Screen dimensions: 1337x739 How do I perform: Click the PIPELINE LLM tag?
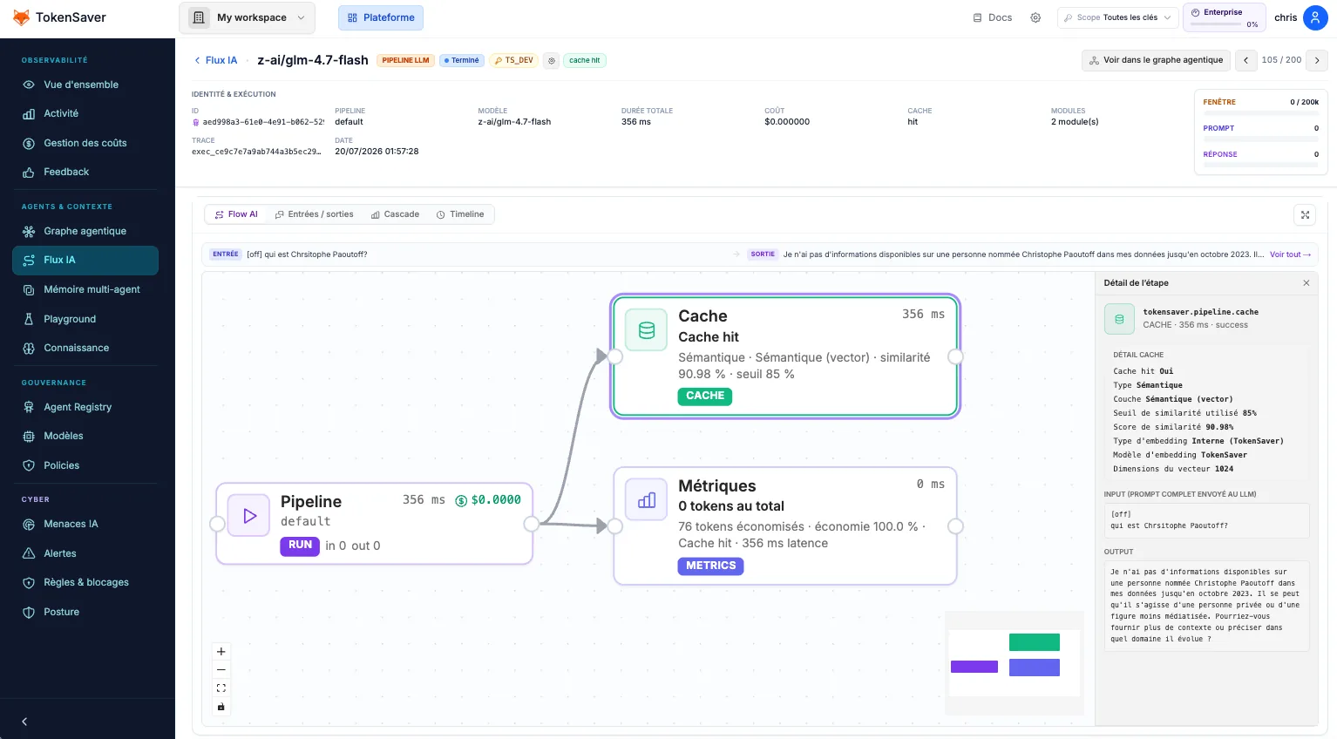pos(405,60)
